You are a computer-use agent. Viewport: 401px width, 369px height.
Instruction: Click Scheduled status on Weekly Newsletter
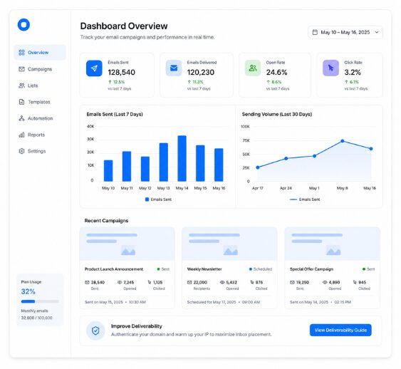click(261, 269)
